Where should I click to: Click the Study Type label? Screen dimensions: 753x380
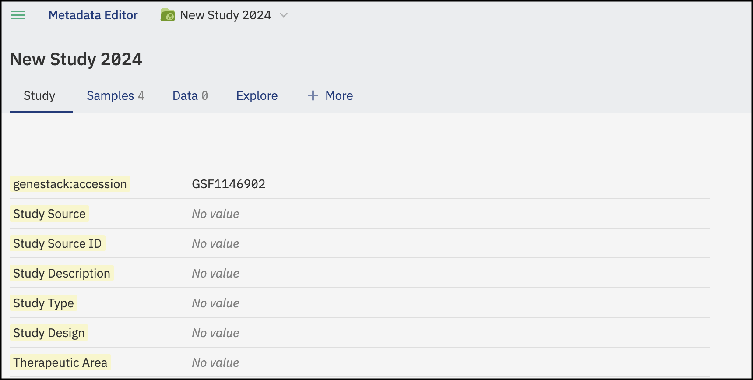[x=44, y=303]
